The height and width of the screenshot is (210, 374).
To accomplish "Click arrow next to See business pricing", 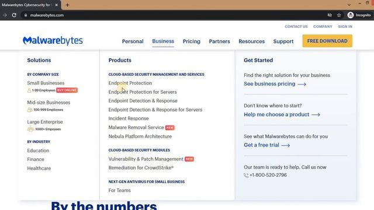I will click(x=302, y=84).
